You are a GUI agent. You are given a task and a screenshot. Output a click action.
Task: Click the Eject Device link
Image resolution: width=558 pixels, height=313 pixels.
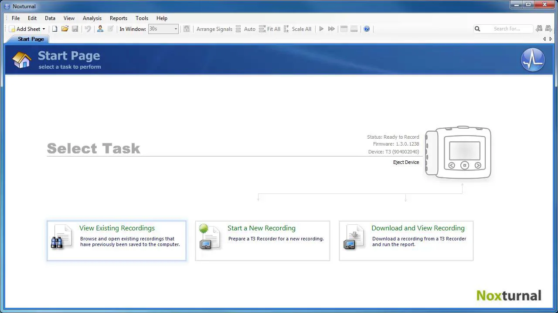click(x=406, y=162)
